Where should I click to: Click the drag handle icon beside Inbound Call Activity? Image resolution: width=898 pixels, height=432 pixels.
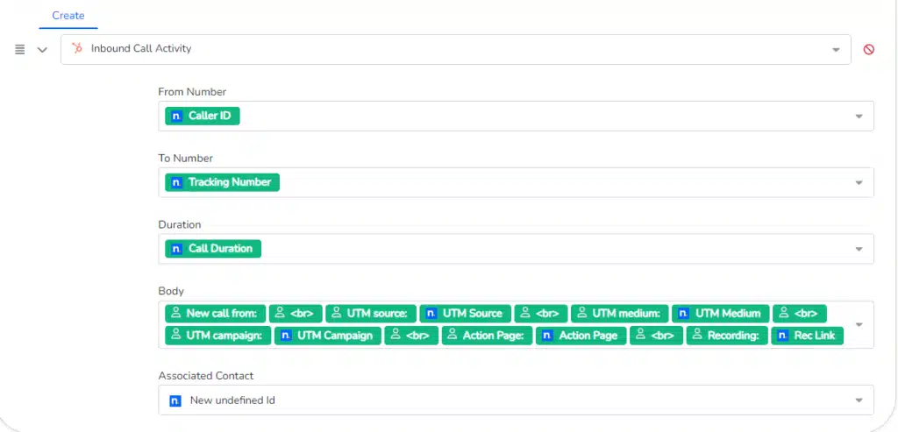click(20, 50)
